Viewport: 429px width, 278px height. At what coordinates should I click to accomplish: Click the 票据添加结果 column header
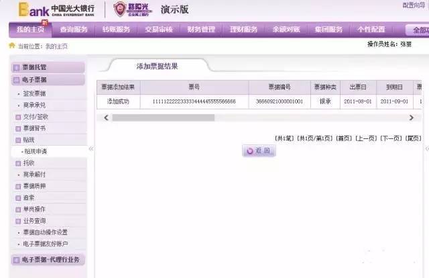point(118,87)
